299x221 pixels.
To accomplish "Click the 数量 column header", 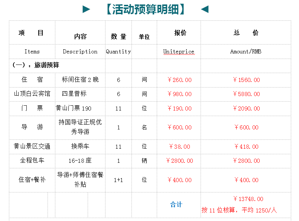I will (x=118, y=36).
